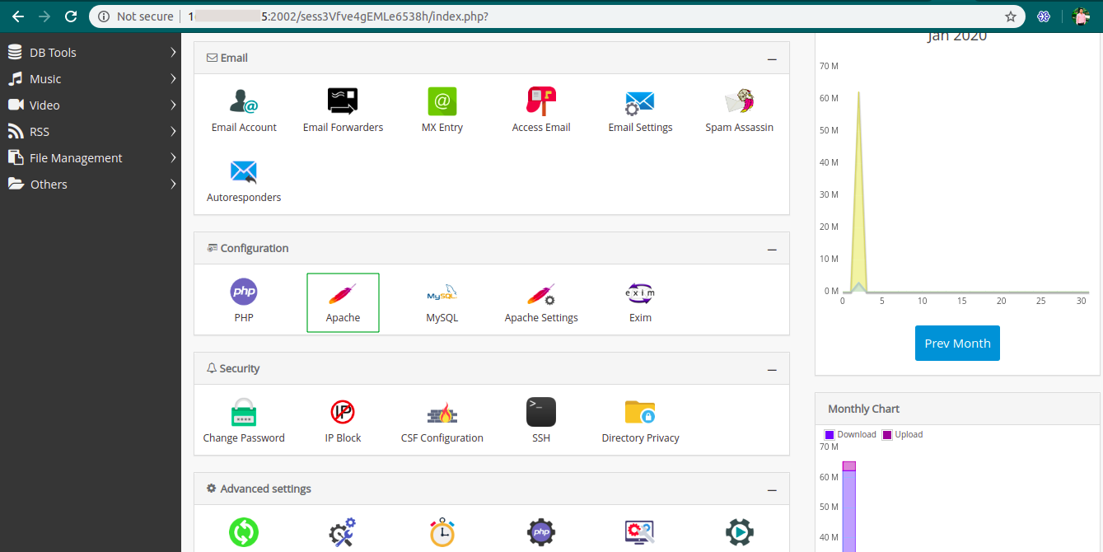Image resolution: width=1103 pixels, height=552 pixels.
Task: Toggle the Upload legend in Monthly Chart
Action: click(x=902, y=434)
